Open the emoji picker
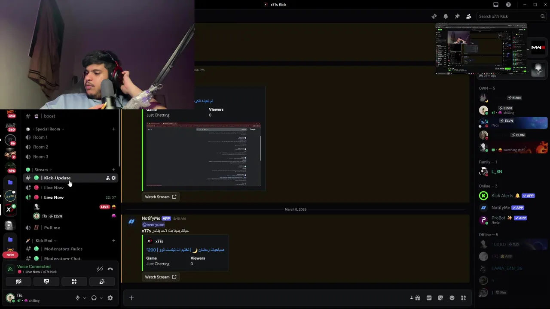The height and width of the screenshot is (309, 550). pyautogui.click(x=452, y=298)
